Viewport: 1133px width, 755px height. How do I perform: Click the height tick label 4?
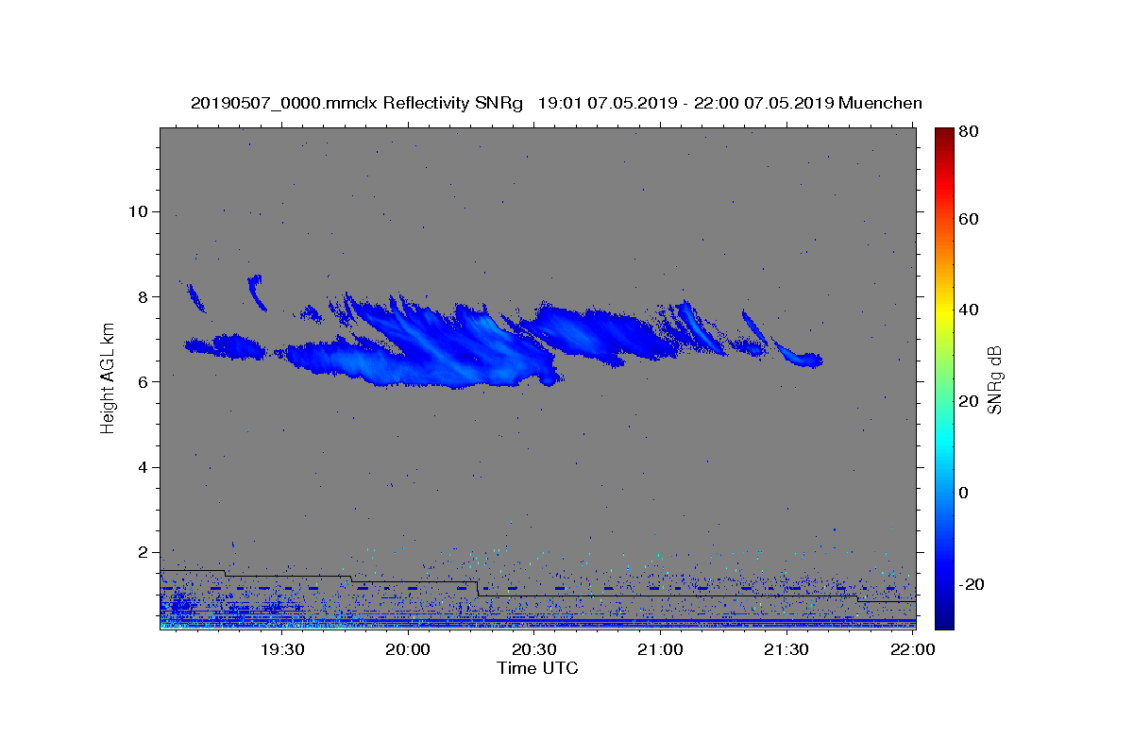click(x=143, y=467)
